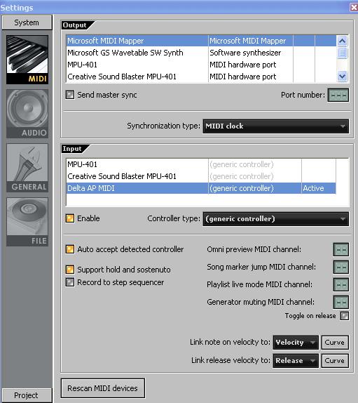This screenshot has width=358, height=403.
Task: Click Rescan MIDI devices button
Action: click(x=103, y=388)
